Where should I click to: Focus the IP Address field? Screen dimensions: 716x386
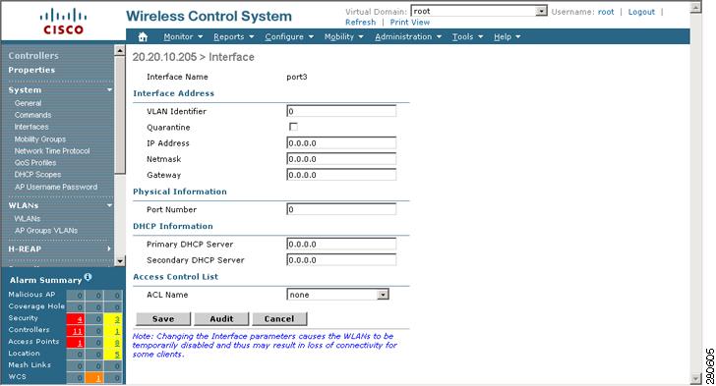pos(341,142)
